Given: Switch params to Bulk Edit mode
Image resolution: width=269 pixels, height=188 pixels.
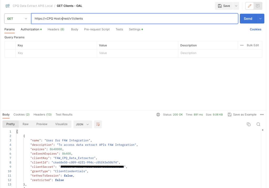Looking at the screenshot, I should click(x=253, y=45).
